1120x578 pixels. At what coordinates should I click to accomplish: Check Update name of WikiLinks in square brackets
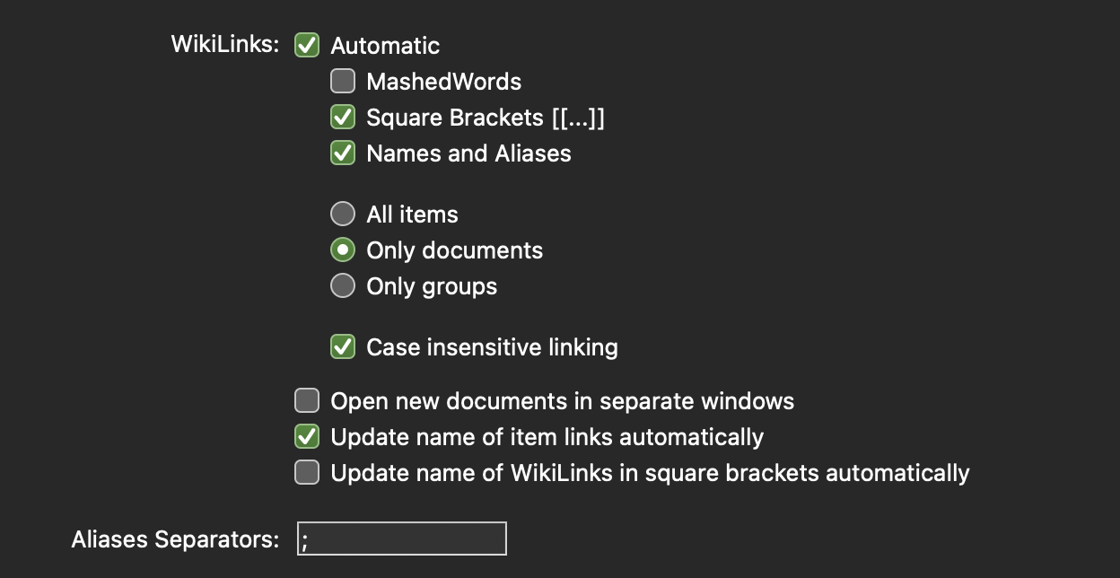pyautogui.click(x=307, y=473)
